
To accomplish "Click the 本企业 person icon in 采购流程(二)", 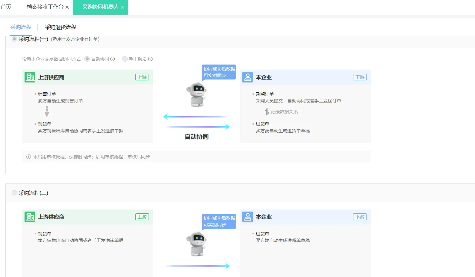I will tap(248, 217).
